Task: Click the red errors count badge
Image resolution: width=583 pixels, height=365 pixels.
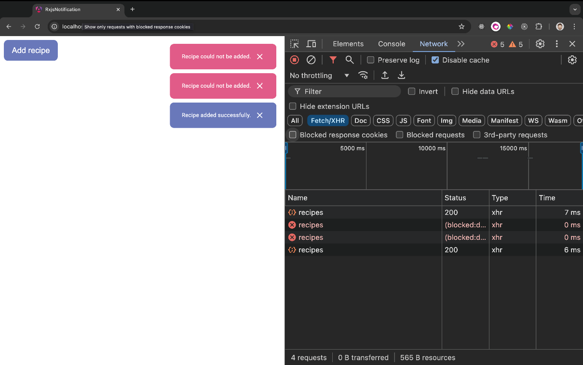Action: tap(497, 44)
